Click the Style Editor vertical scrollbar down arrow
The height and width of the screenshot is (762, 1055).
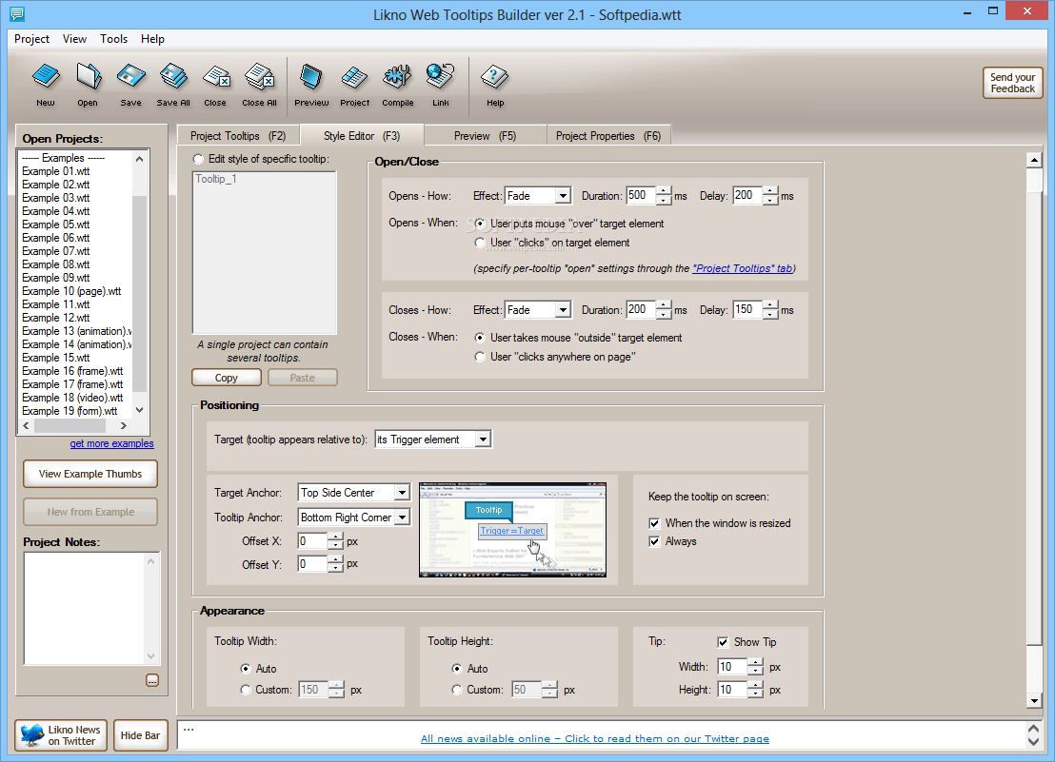(1034, 701)
